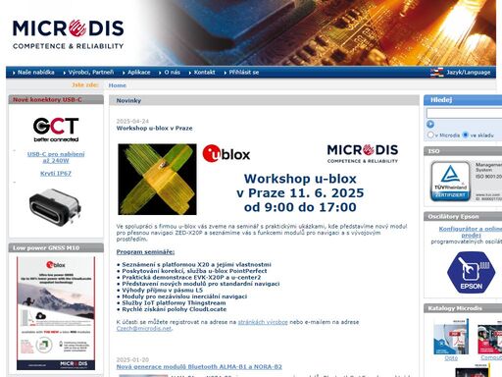
Task: Open the Opto catalog thumbnail
Action: [x=451, y=337]
